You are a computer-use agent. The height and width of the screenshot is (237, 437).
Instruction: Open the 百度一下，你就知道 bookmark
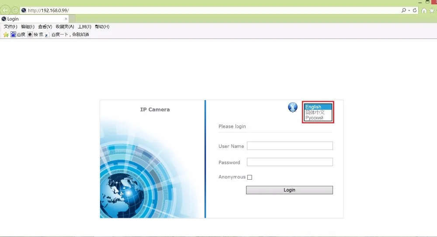pyautogui.click(x=67, y=35)
